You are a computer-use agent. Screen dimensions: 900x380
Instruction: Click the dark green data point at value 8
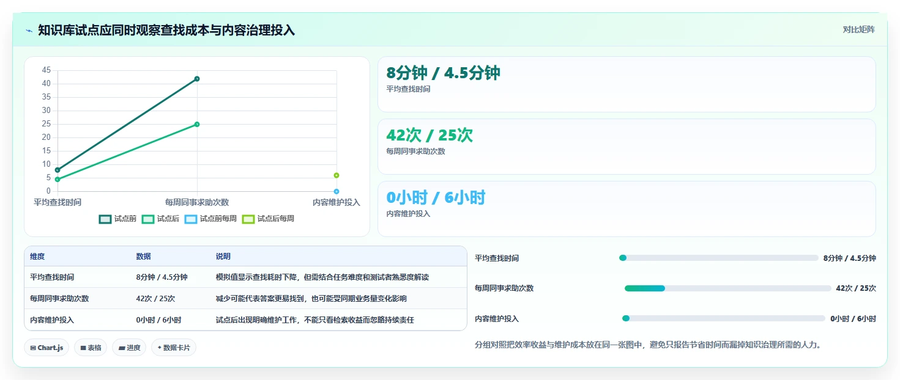(x=58, y=170)
